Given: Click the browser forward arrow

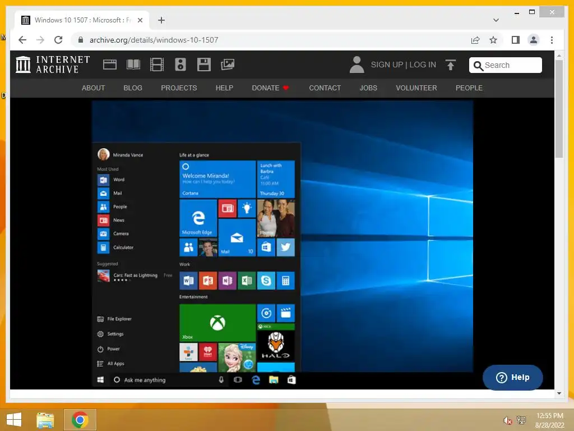Looking at the screenshot, I should coord(40,40).
